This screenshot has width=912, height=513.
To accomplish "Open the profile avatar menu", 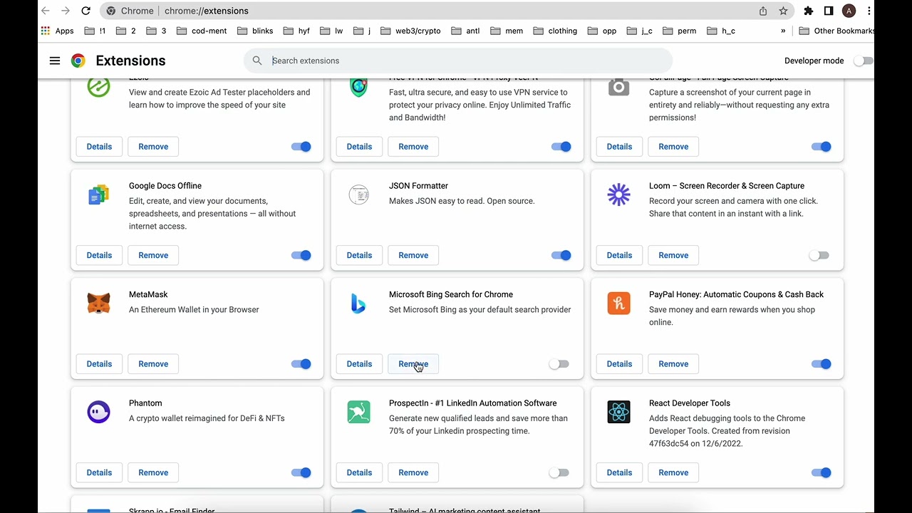I will 849,11.
